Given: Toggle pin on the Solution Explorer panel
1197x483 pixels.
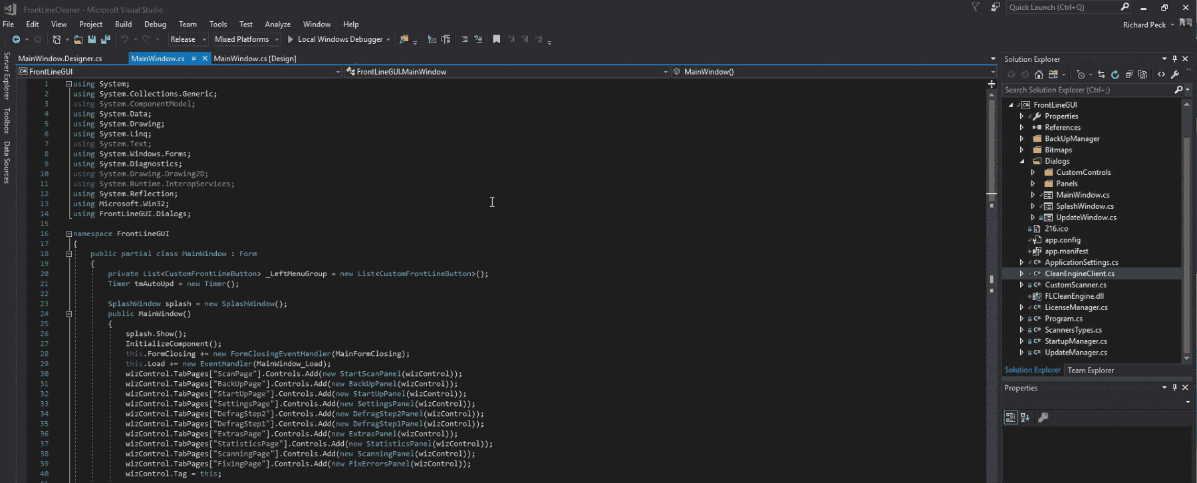Looking at the screenshot, I should [x=1174, y=59].
